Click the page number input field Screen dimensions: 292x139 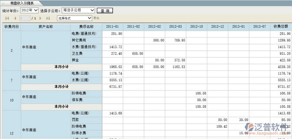pyautogui.click(x=25, y=18)
